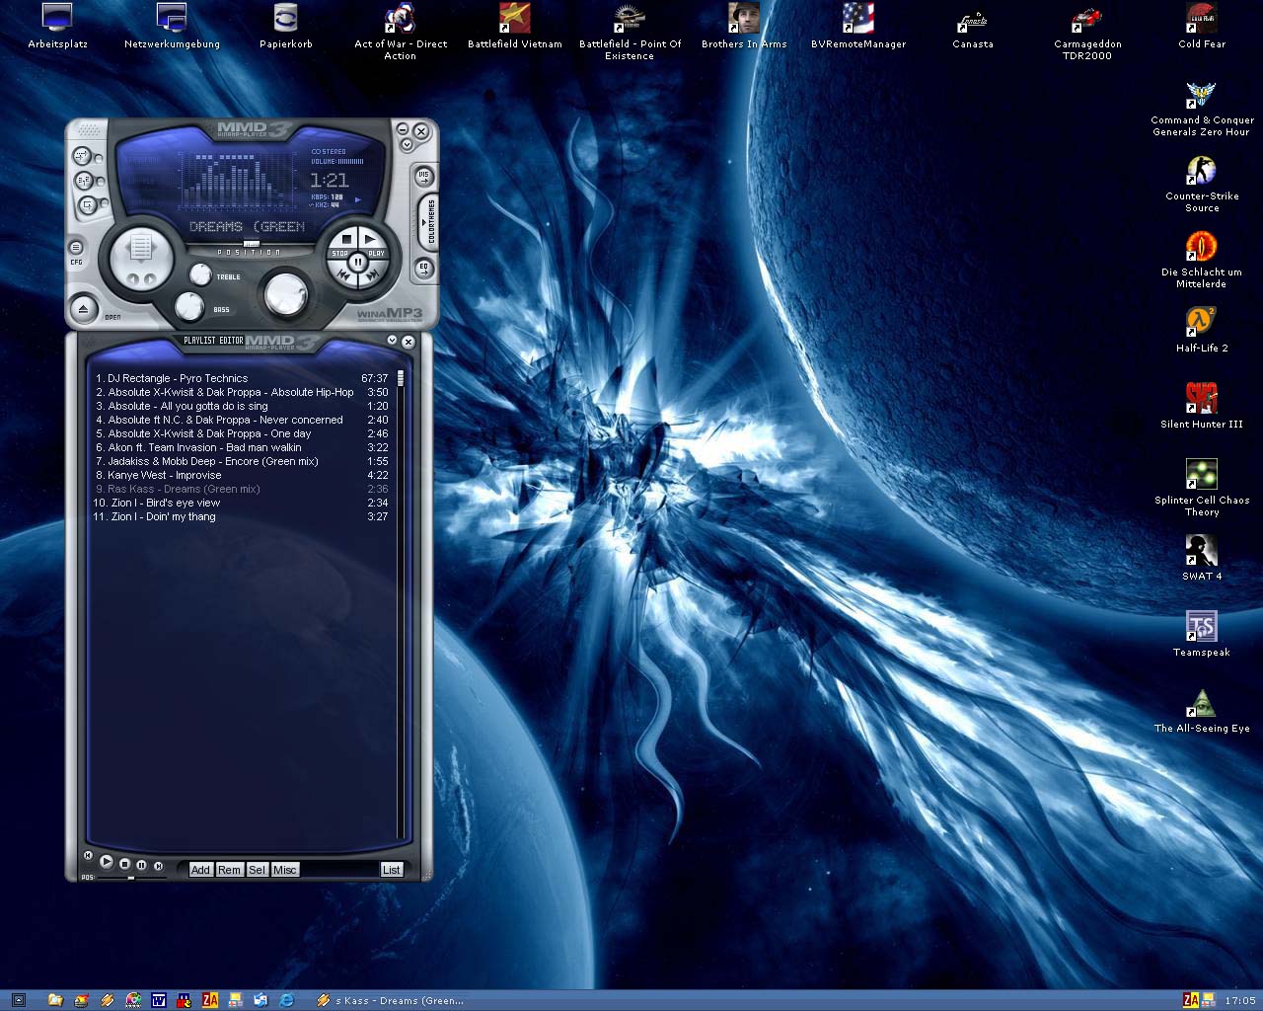Click the scrolling song title DREAMS (GREEN
The image size is (1263, 1011).
(247, 226)
